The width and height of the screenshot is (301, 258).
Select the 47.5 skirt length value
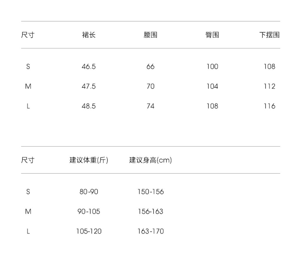pos(89,86)
